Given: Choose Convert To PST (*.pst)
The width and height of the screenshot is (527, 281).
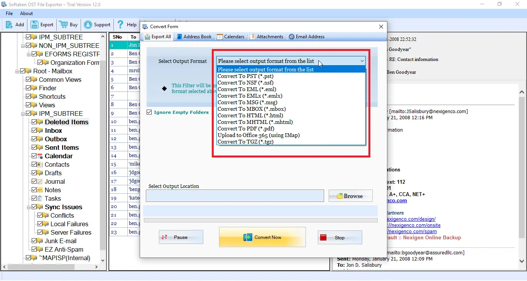Looking at the screenshot, I should tap(291, 76).
